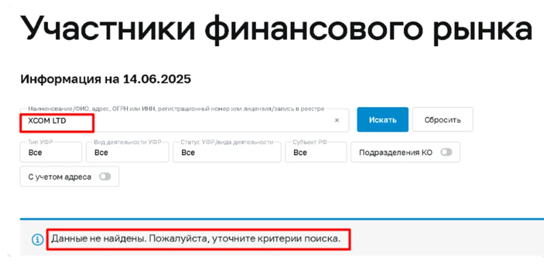Open the Вид деятельности УФР dropdown
This screenshot has height=268, width=544.
pyautogui.click(x=127, y=152)
